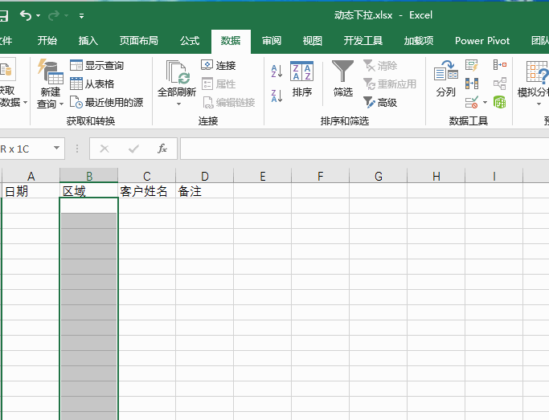Sort ascending with A-Z icon
The height and width of the screenshot is (420, 549).
point(277,71)
